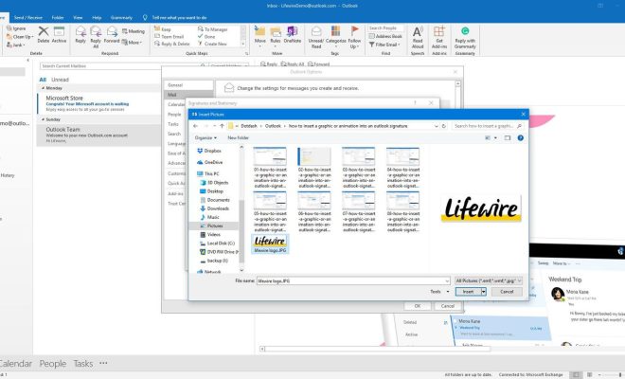Click the Unread/Read envelope icon

click(316, 31)
